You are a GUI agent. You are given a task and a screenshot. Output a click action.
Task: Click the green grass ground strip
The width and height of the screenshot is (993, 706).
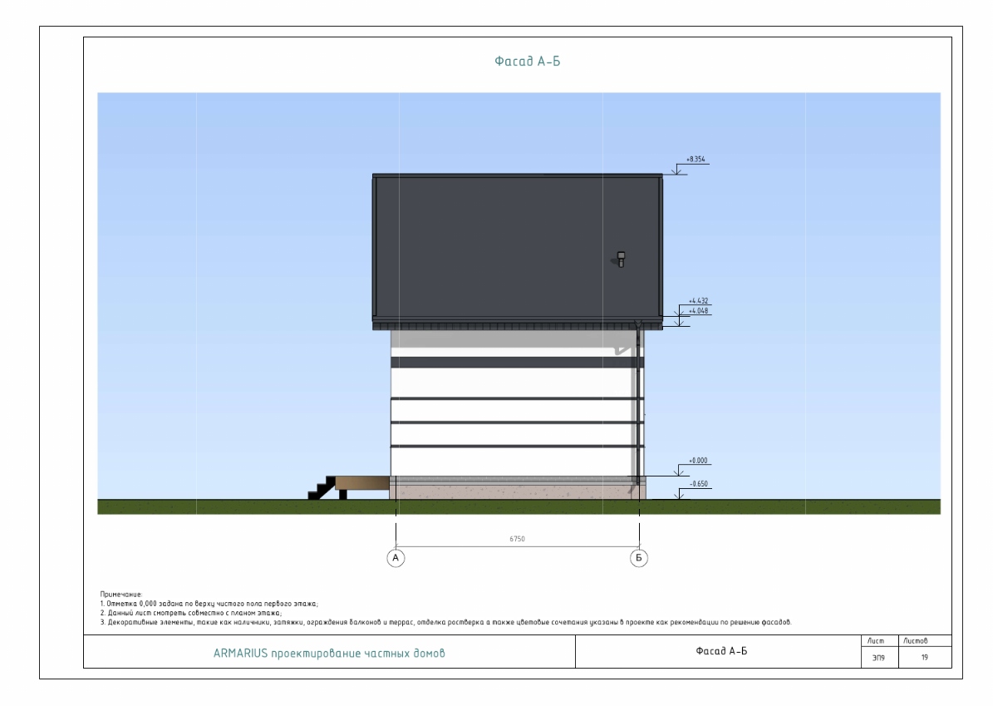[x=208, y=506]
